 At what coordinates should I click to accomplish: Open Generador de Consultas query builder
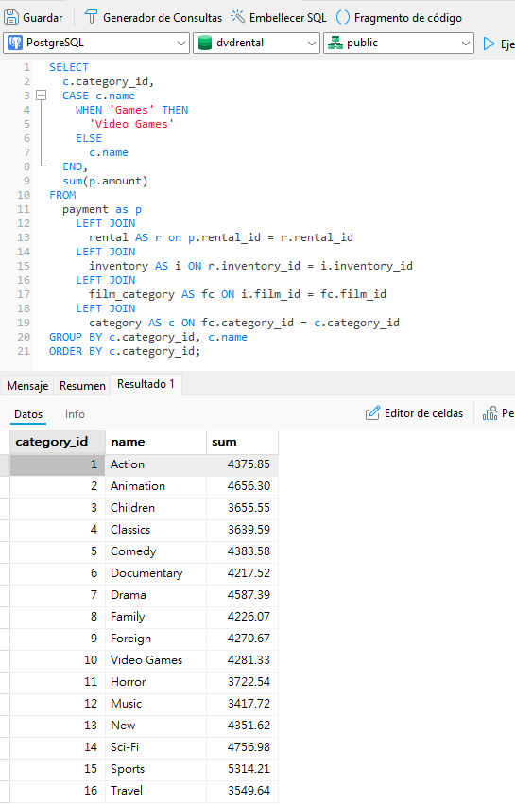[x=153, y=17]
